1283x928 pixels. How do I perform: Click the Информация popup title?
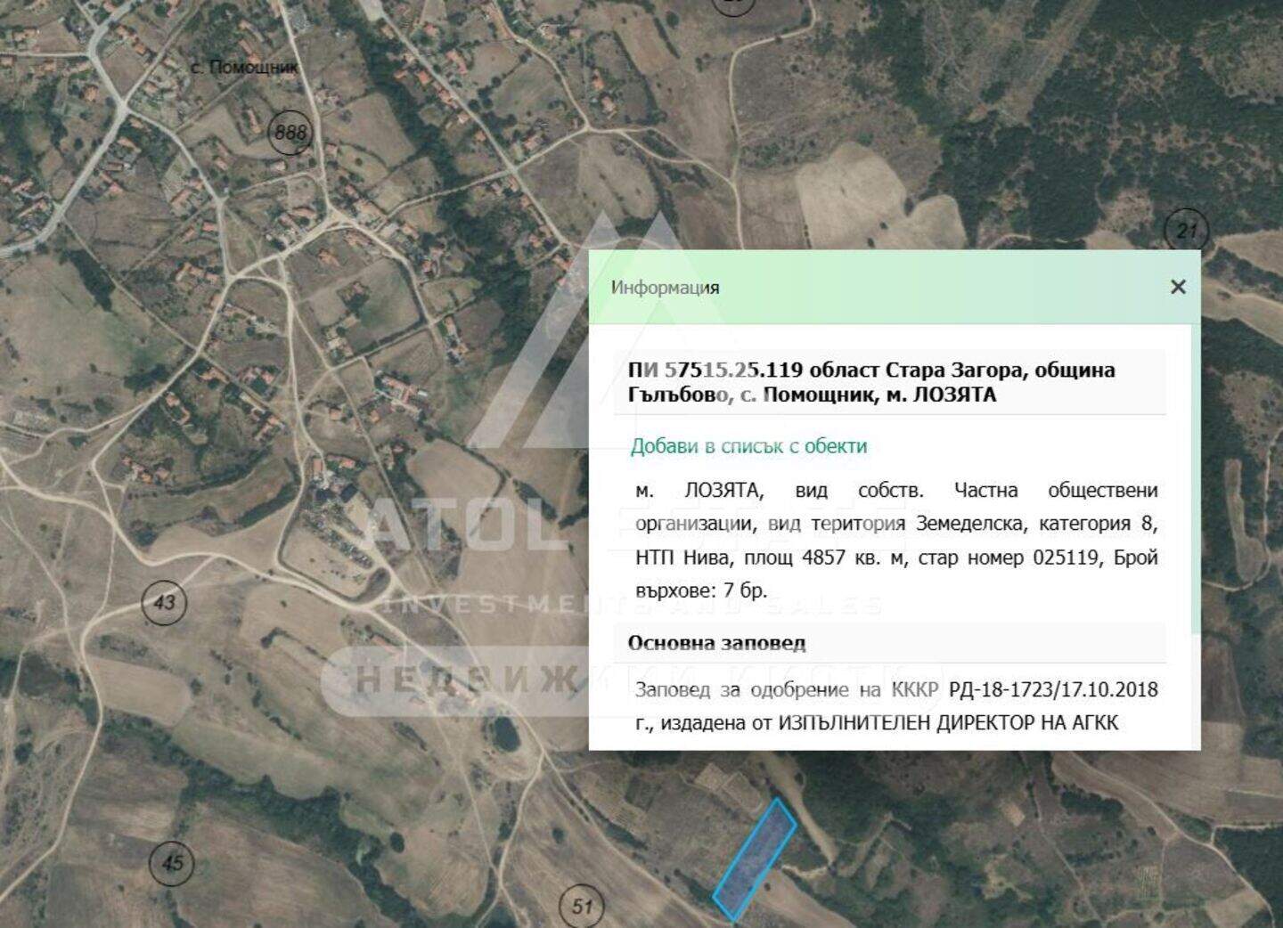[665, 288]
